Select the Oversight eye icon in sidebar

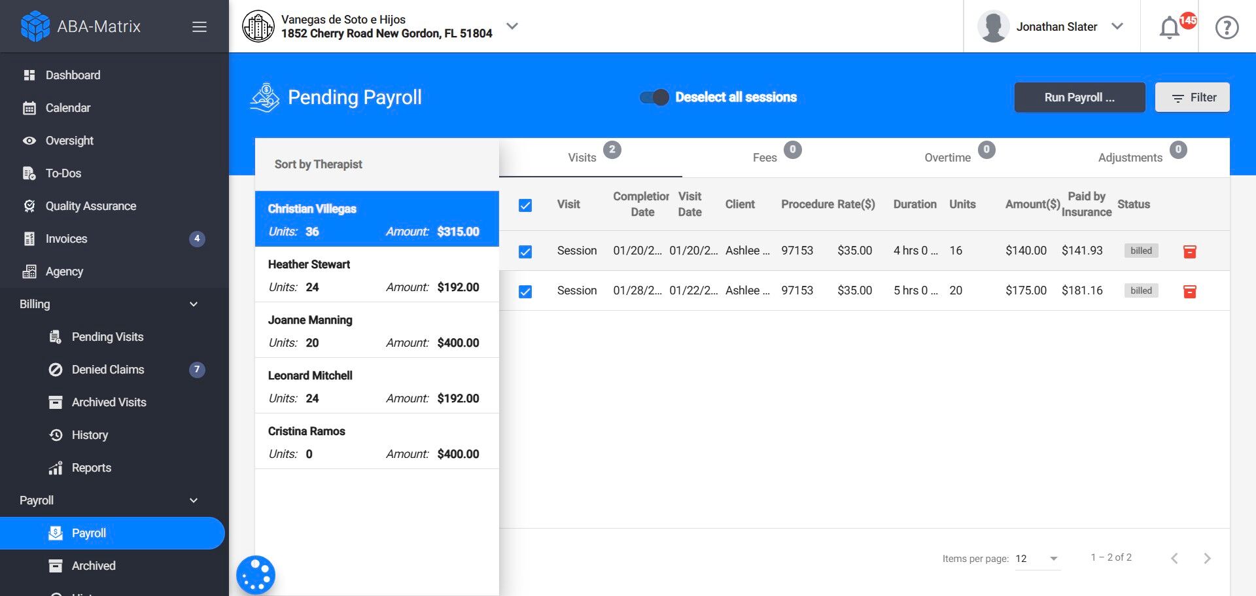coord(29,140)
